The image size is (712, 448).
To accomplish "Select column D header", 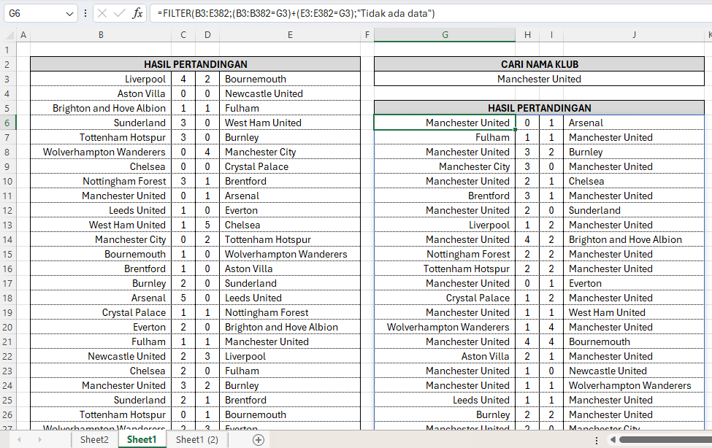I will pos(207,35).
